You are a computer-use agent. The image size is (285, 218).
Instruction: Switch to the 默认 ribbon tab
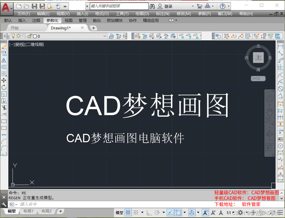(x=8, y=21)
